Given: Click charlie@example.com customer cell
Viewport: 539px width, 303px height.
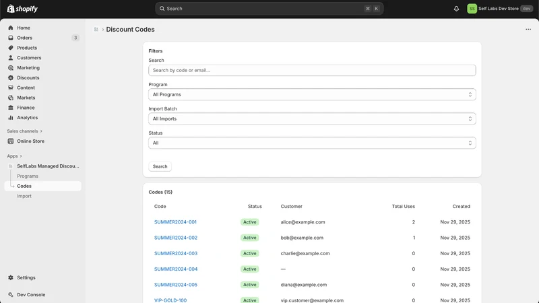Looking at the screenshot, I should 305,254.
